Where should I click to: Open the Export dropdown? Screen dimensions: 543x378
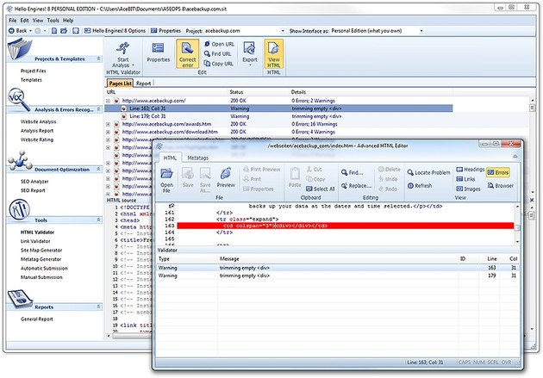(248, 57)
